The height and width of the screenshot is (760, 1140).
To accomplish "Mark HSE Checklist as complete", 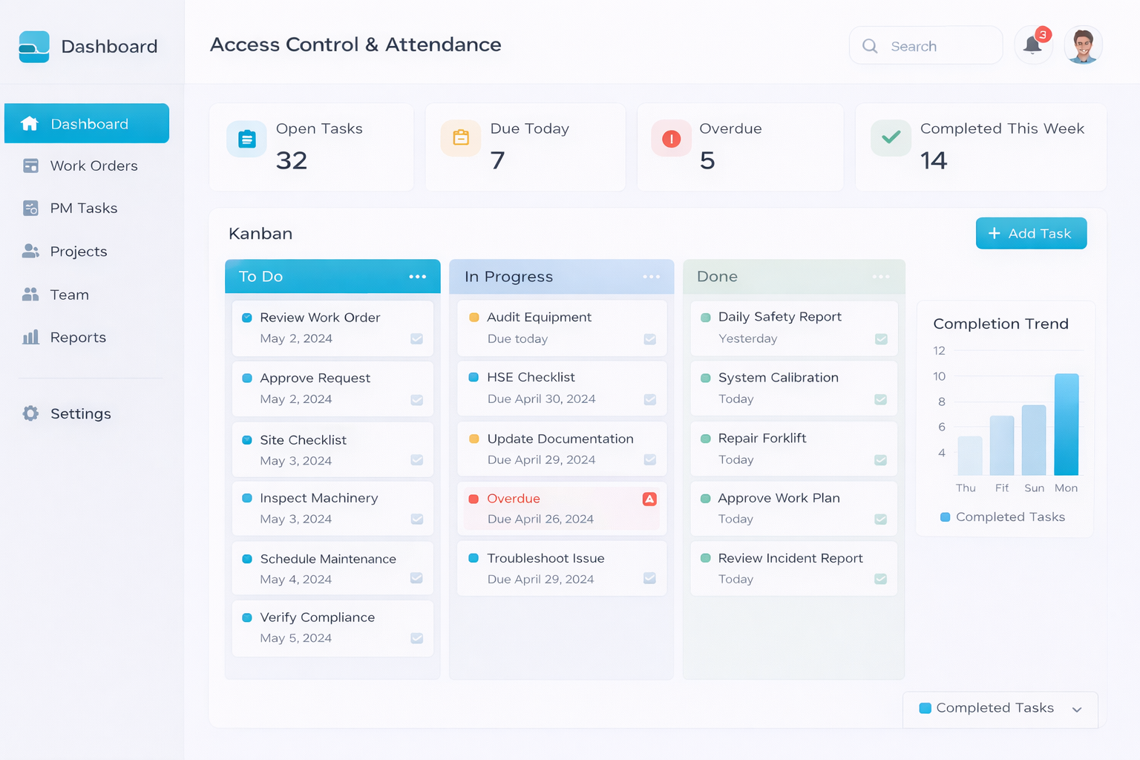I will [x=650, y=399].
